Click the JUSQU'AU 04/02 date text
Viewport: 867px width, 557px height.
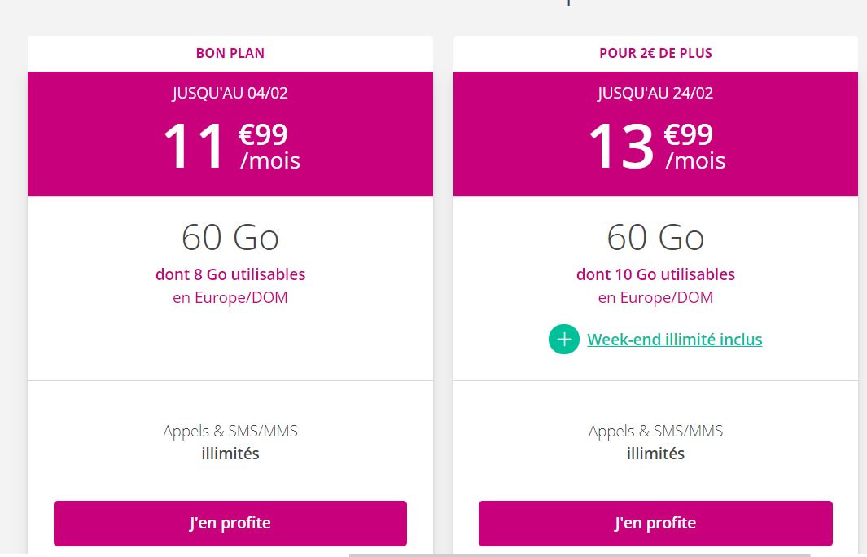pos(230,93)
